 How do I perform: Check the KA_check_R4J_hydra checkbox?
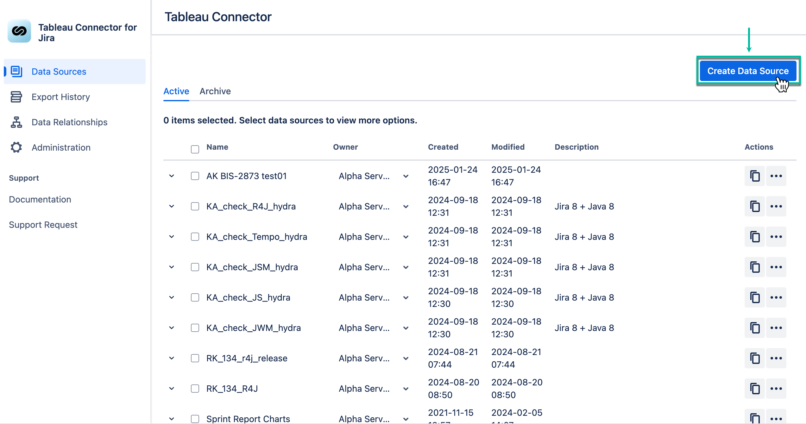(195, 206)
